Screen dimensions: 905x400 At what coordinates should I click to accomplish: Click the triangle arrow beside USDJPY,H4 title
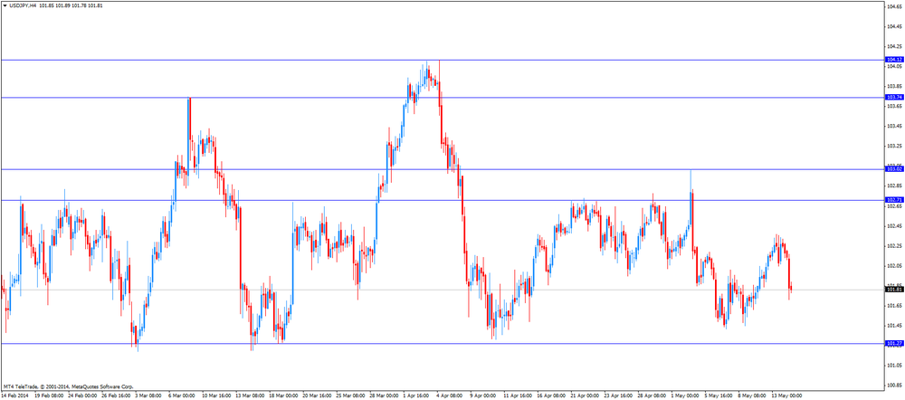click(5, 5)
